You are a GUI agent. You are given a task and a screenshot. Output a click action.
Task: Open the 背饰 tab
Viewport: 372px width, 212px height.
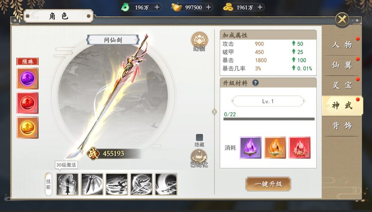342,126
